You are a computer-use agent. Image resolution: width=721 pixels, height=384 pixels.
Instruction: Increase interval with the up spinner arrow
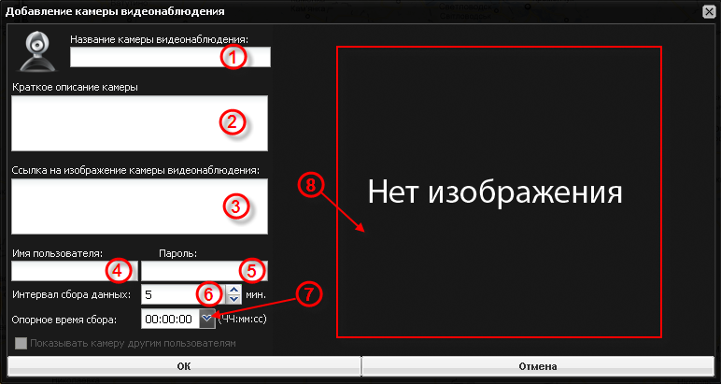click(233, 290)
